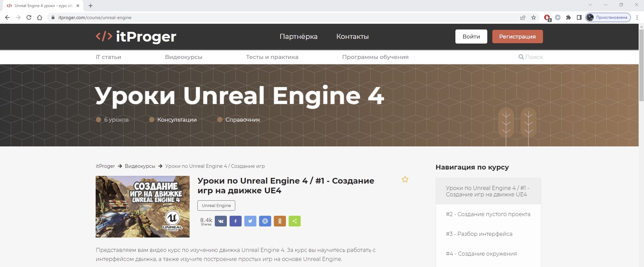Viewport: 644px width, 267px height.
Task: Click the padlock site info icon
Action: coord(53,17)
